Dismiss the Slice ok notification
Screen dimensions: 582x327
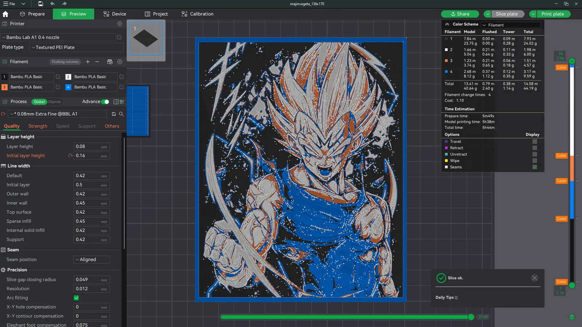(x=534, y=278)
